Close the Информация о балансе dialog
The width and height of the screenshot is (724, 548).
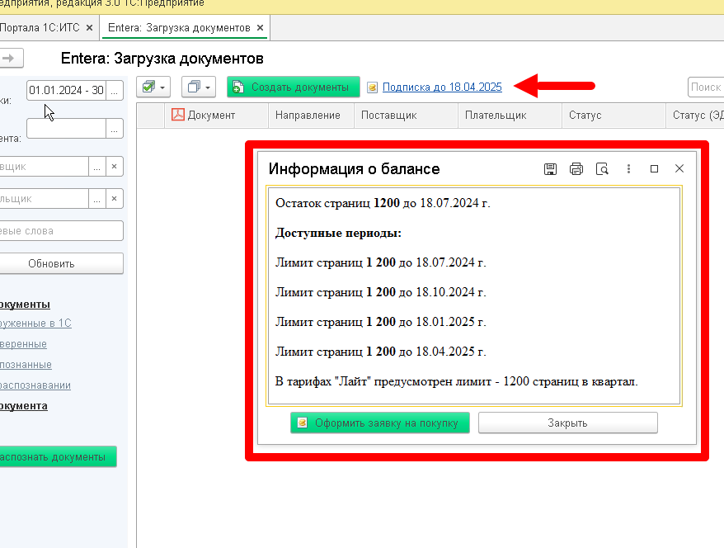pyautogui.click(x=679, y=168)
